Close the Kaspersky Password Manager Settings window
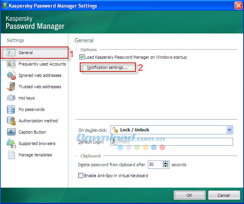 (238, 6)
